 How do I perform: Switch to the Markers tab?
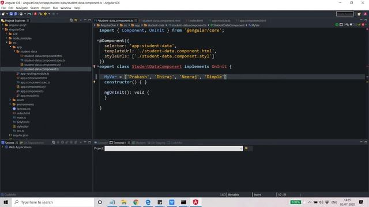[x=138, y=143]
